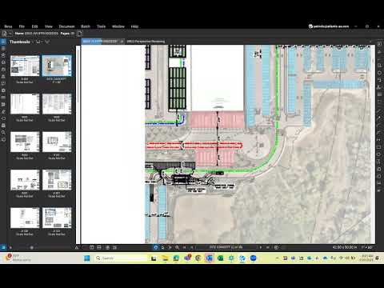The image size is (384, 288).
Task: Switch to the Perspective Rendering document tab
Action: (146, 42)
